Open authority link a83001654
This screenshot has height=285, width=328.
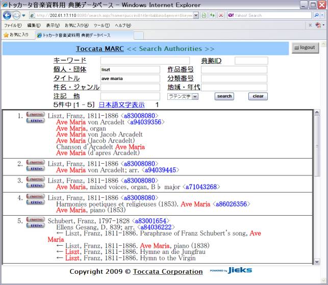pyautogui.click(x=150, y=221)
